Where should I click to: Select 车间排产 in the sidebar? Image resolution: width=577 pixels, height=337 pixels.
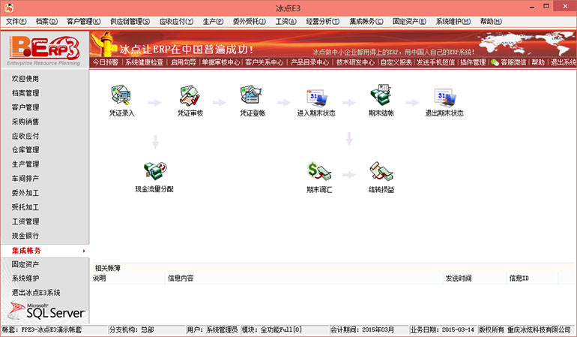coord(25,179)
